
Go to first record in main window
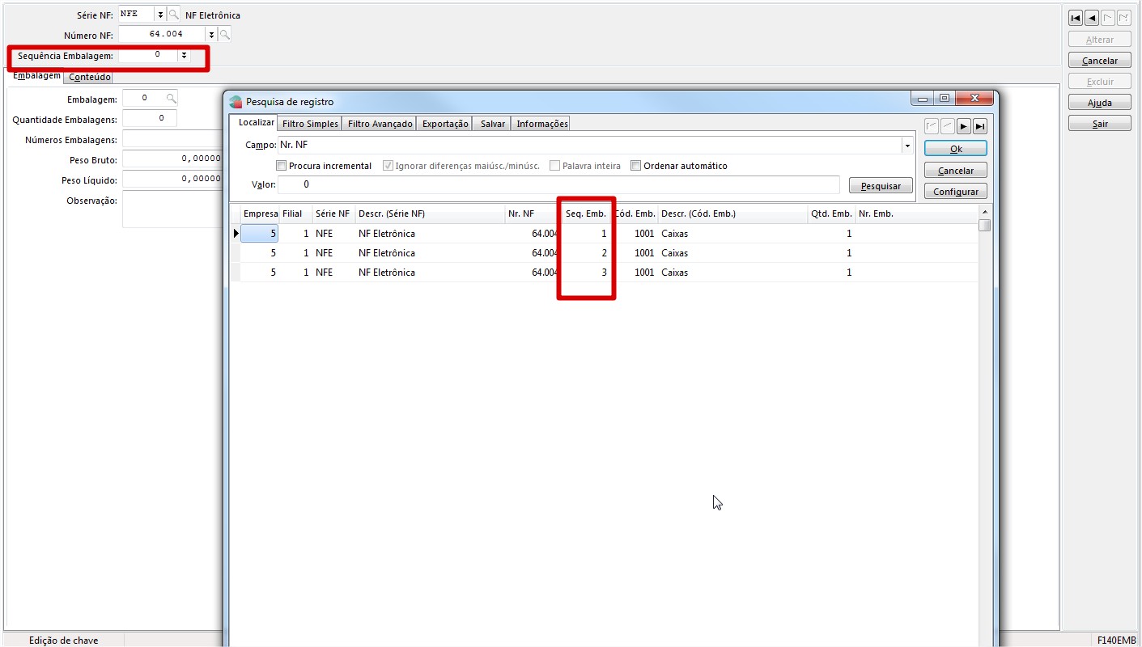click(x=1076, y=18)
